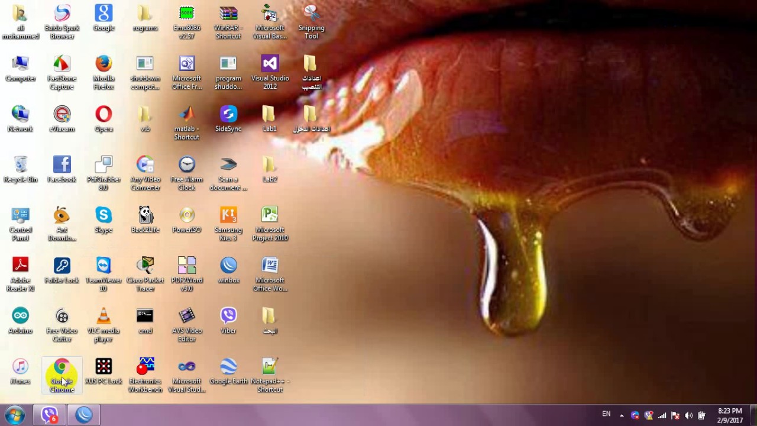Launch VLC media player icon
The width and height of the screenshot is (757, 426).
(103, 325)
